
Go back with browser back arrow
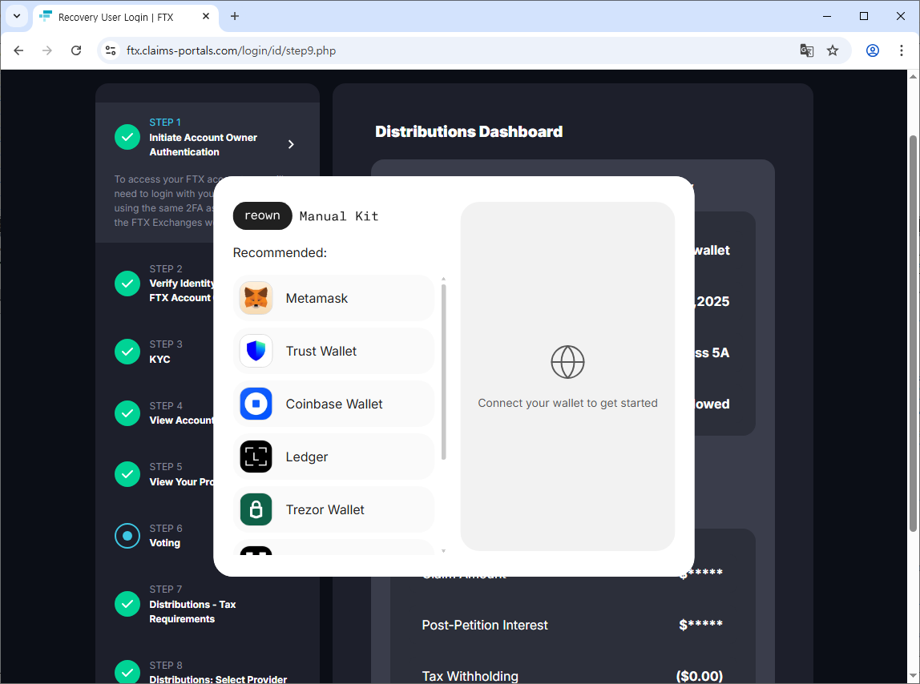click(x=18, y=50)
